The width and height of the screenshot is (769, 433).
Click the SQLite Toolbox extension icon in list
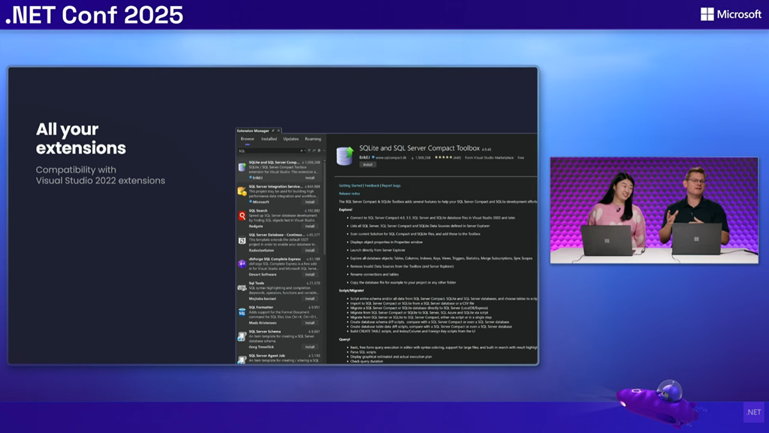(242, 167)
